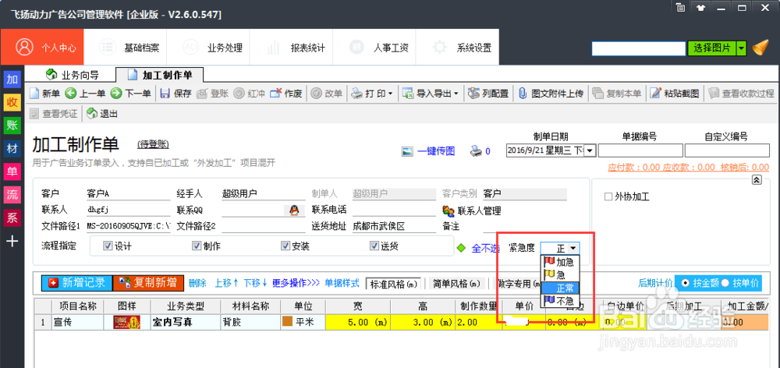
Task: Choose 不急 in urgency list
Action: [560, 300]
